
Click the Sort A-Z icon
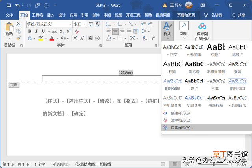click(x=145, y=38)
